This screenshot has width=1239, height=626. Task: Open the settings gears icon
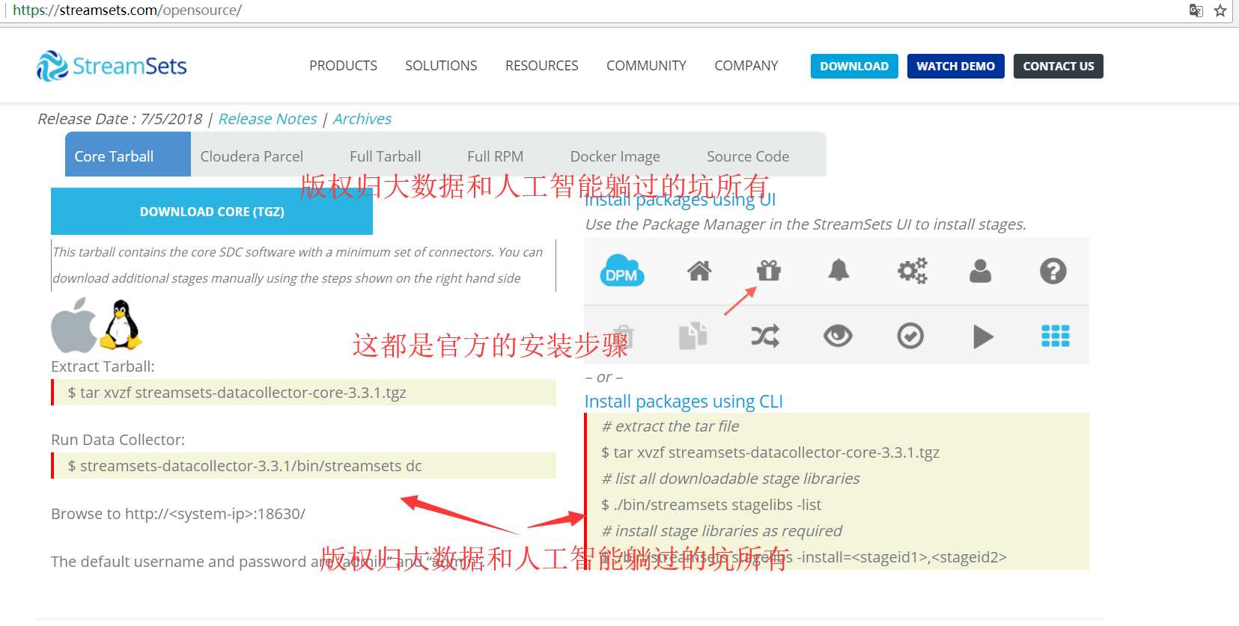click(x=913, y=271)
